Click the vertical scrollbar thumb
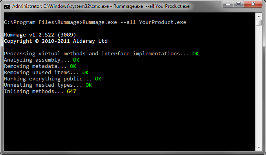 tap(259, 22)
